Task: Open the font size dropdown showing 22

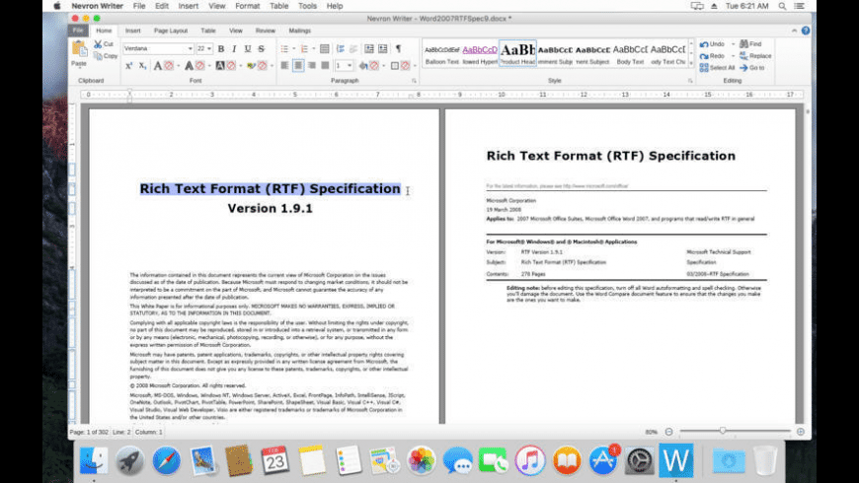Action: click(204, 48)
